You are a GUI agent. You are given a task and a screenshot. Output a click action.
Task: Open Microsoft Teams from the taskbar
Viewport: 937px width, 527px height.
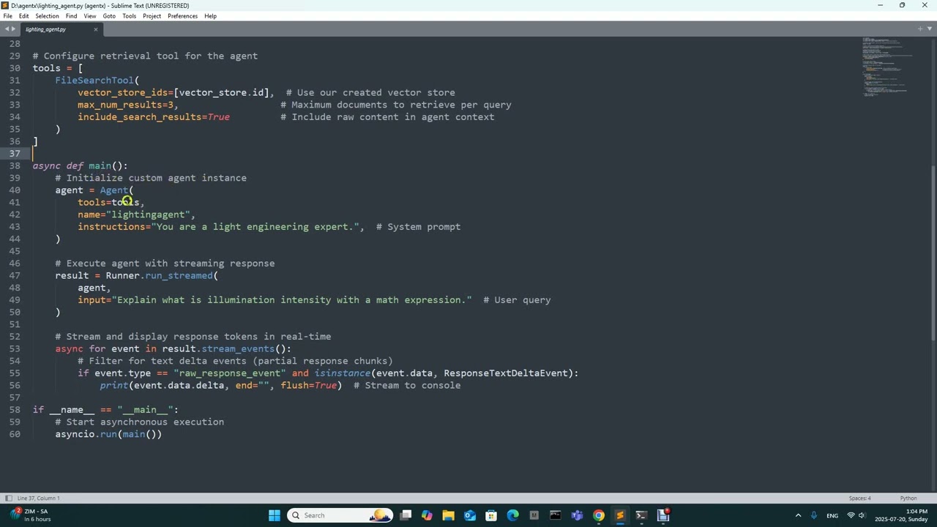pyautogui.click(x=577, y=515)
